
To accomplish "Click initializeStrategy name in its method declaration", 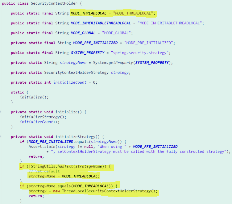I will pyautogui.click(x=75, y=137).
